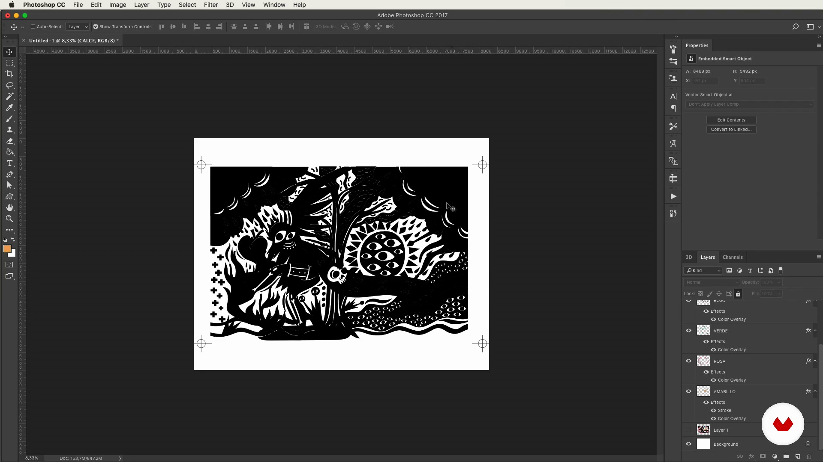This screenshot has width=823, height=462.
Task: Select the Zoom tool
Action: 9,219
